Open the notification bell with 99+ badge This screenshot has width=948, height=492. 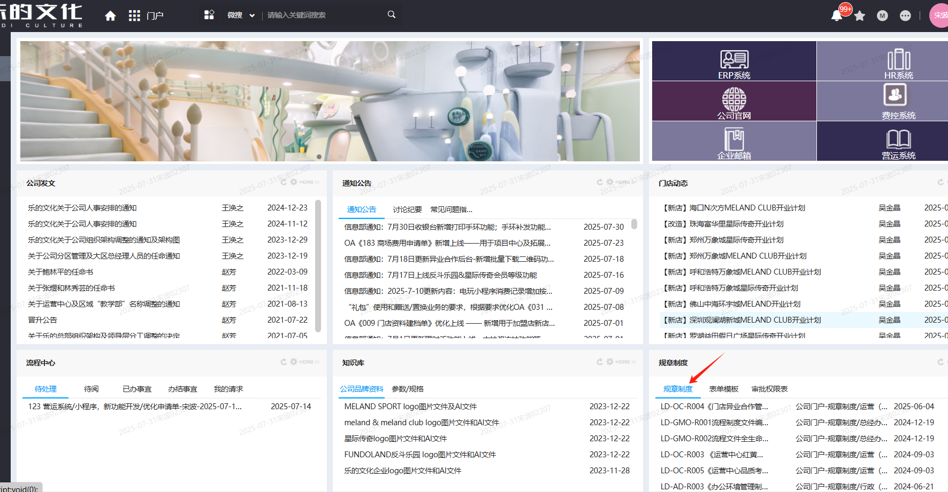(x=837, y=15)
